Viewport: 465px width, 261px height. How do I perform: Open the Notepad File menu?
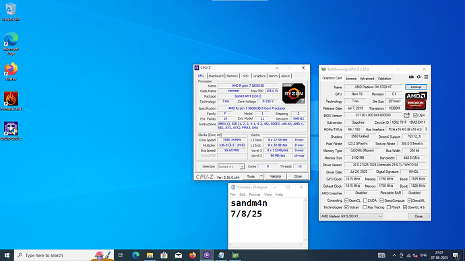tap(232, 194)
